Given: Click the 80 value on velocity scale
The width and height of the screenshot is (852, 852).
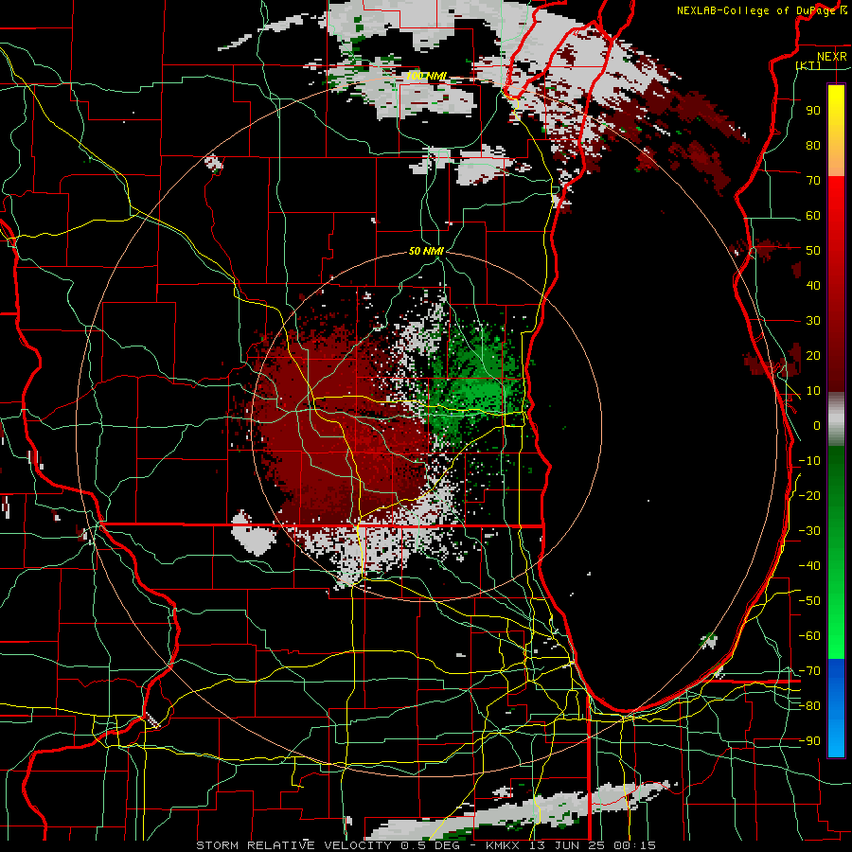Looking at the screenshot, I should 813,145.
